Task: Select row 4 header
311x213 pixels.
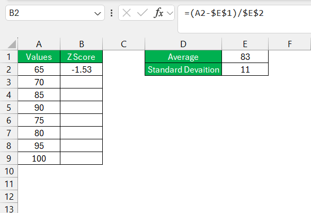Action: point(8,95)
